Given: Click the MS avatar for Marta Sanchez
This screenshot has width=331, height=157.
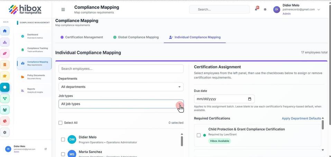Looking at the screenshot, I should click(72, 154).
